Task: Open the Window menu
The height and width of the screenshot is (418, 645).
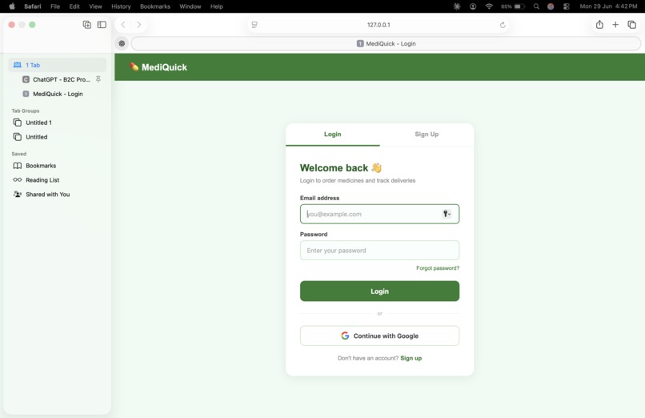Action: click(x=190, y=6)
